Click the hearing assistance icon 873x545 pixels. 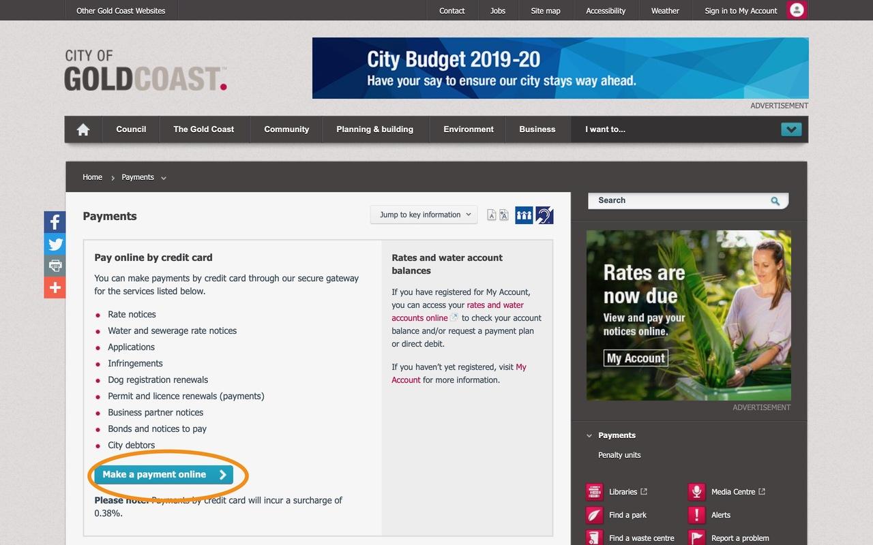click(x=544, y=215)
